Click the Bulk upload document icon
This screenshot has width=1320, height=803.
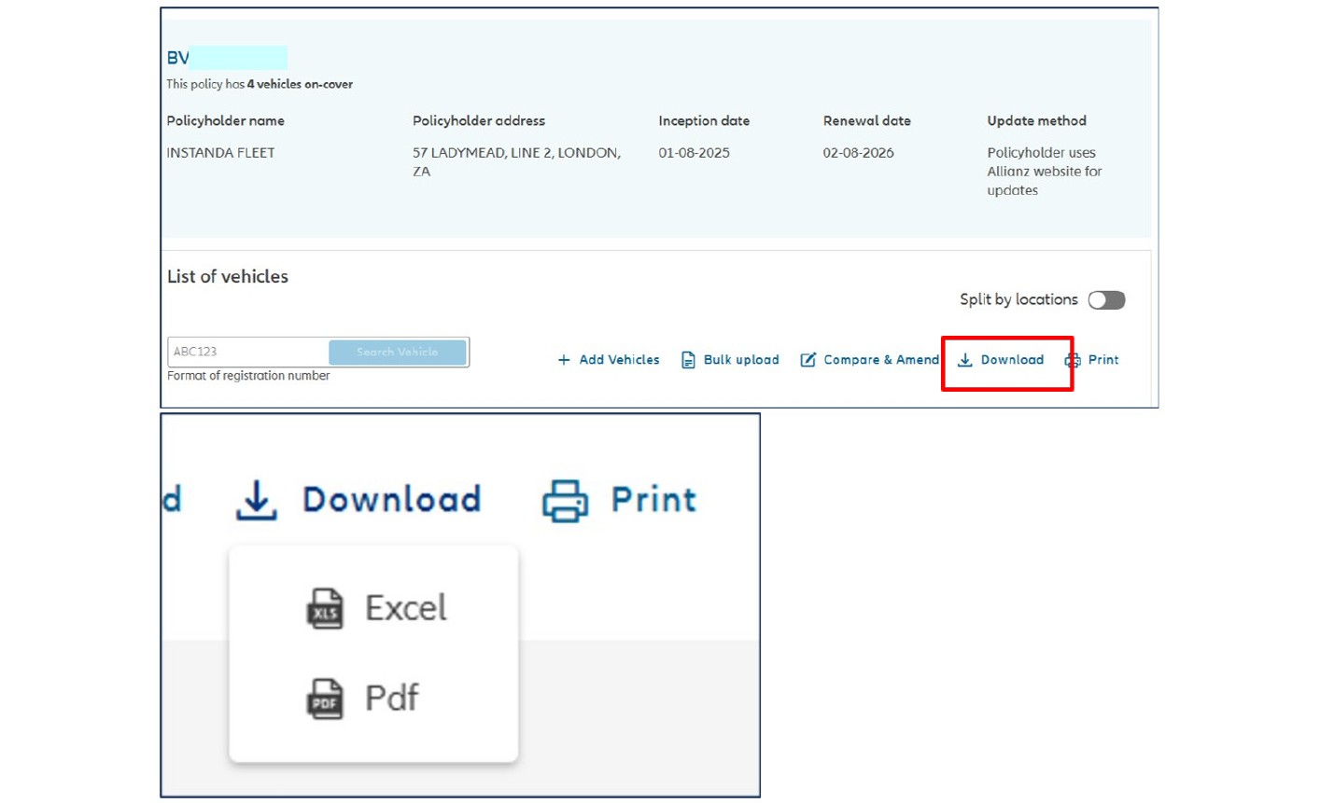coord(688,360)
